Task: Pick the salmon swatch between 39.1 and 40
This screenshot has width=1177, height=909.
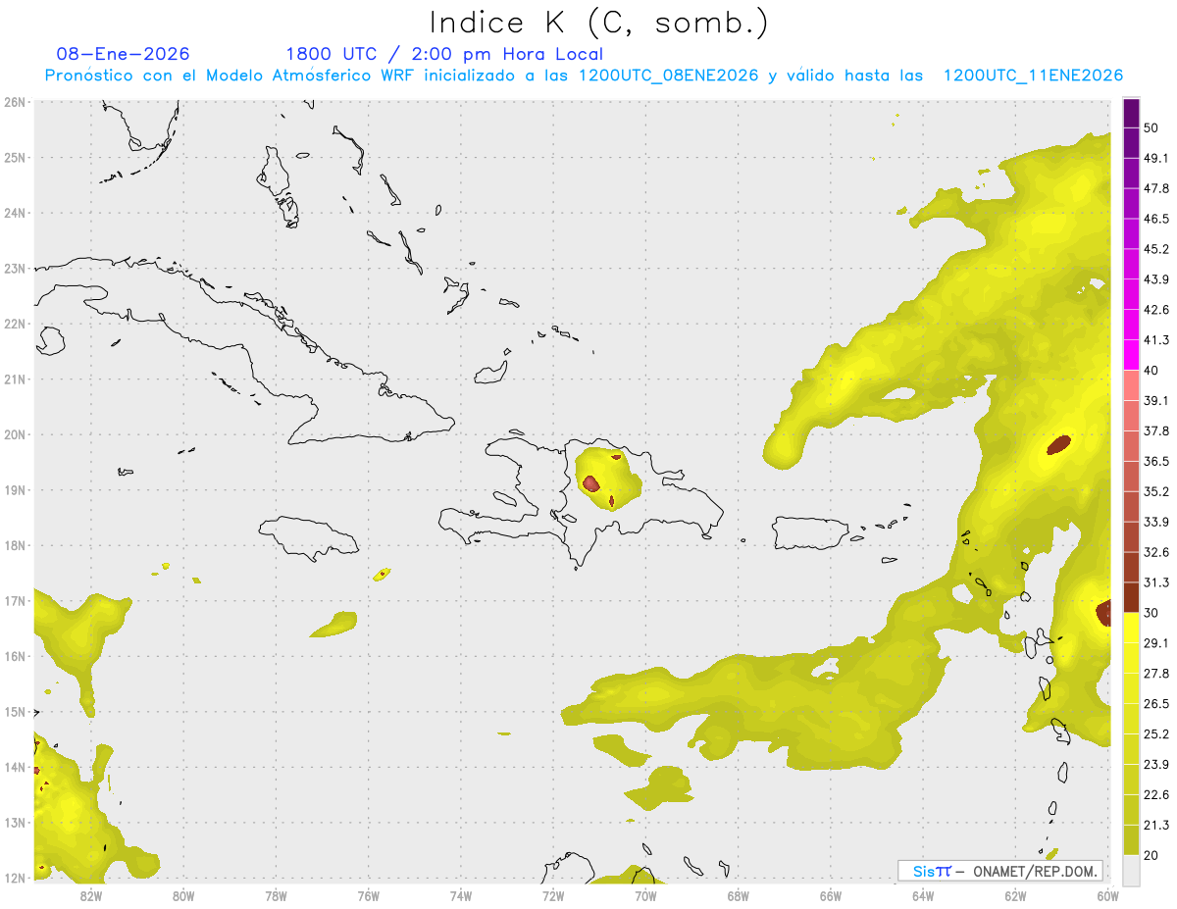Action: pyautogui.click(x=1131, y=385)
